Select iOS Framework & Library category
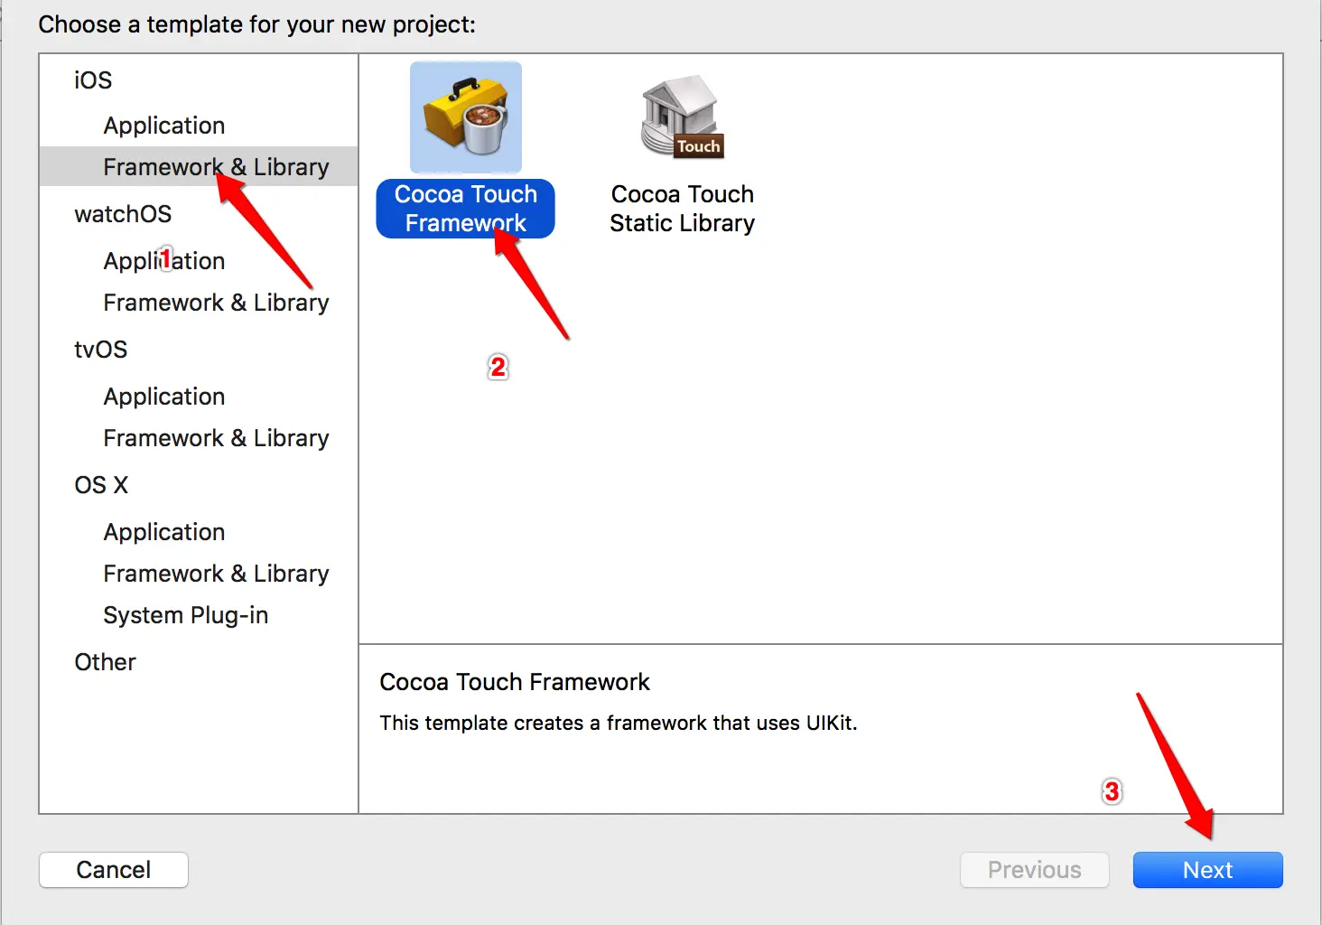1322x925 pixels. click(x=199, y=167)
